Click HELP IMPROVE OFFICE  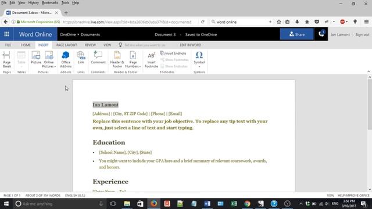click(x=353, y=196)
